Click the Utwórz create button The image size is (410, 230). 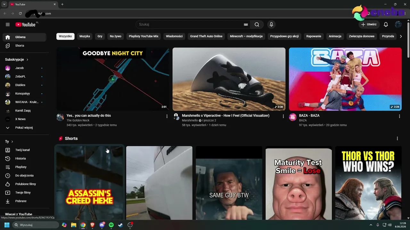369,25
